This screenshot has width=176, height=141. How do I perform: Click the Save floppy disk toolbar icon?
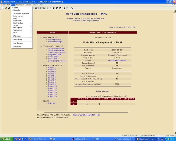(x=9, y=8)
